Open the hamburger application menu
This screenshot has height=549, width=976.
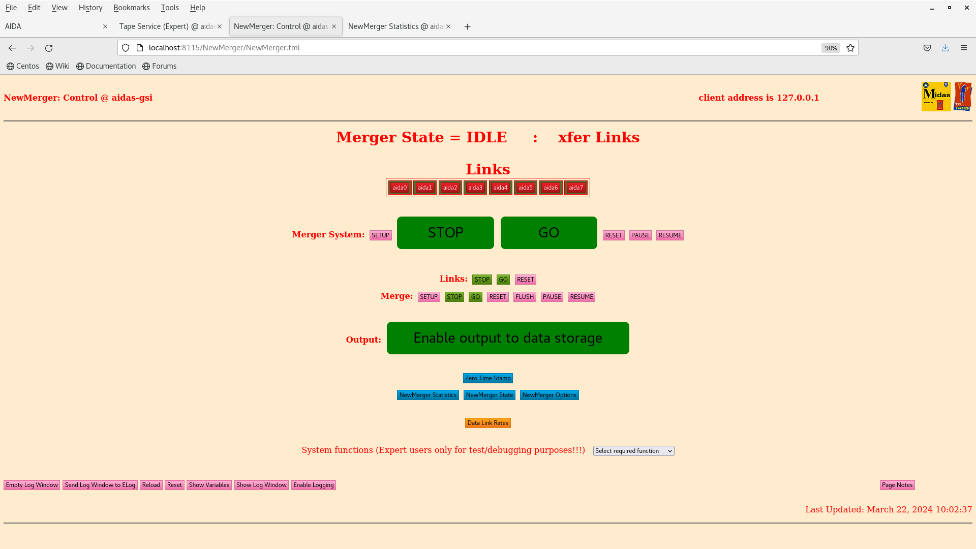pyautogui.click(x=963, y=48)
